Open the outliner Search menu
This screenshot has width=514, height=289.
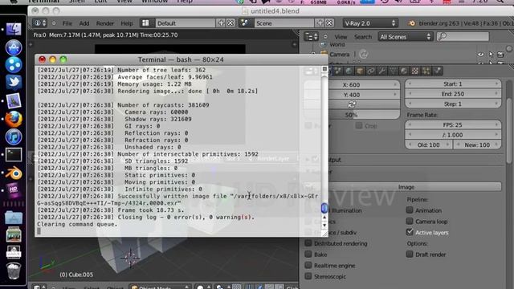pos(363,37)
